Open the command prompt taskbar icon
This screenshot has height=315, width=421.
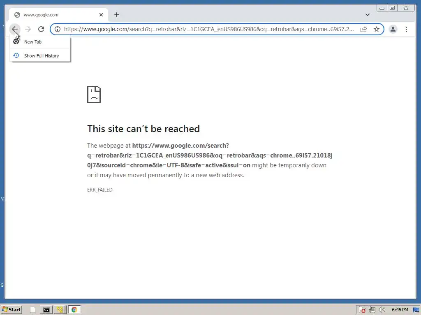click(46, 310)
